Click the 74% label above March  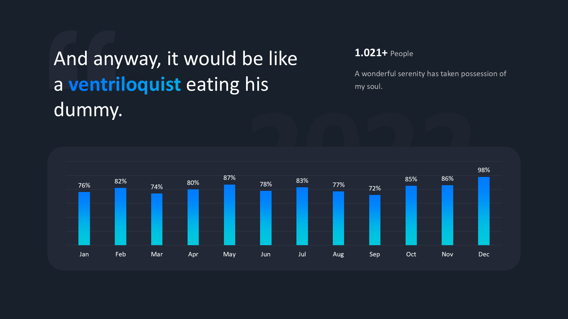pos(156,187)
